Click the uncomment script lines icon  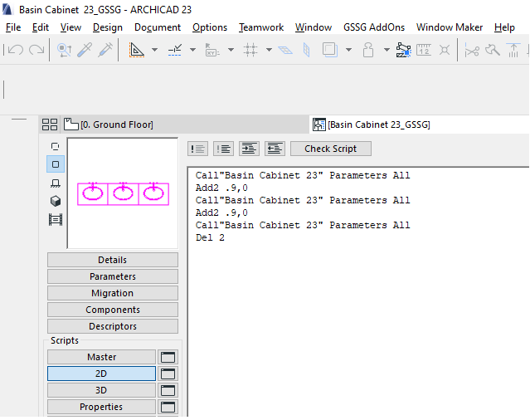[223, 149]
